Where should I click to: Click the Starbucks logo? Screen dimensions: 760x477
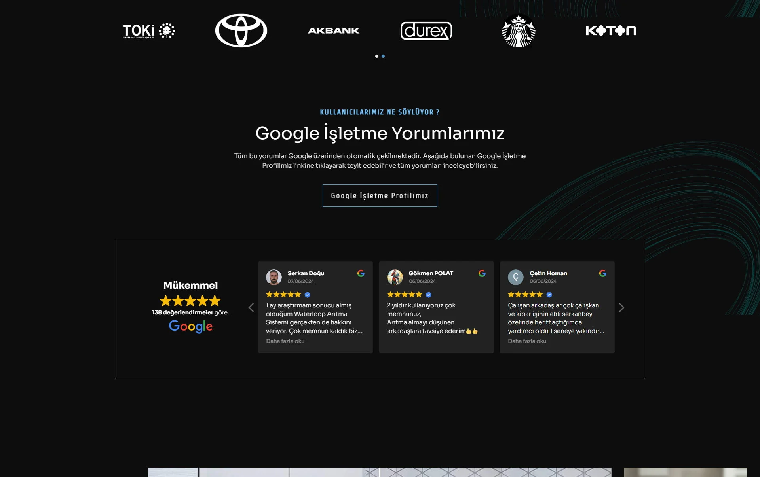(519, 31)
